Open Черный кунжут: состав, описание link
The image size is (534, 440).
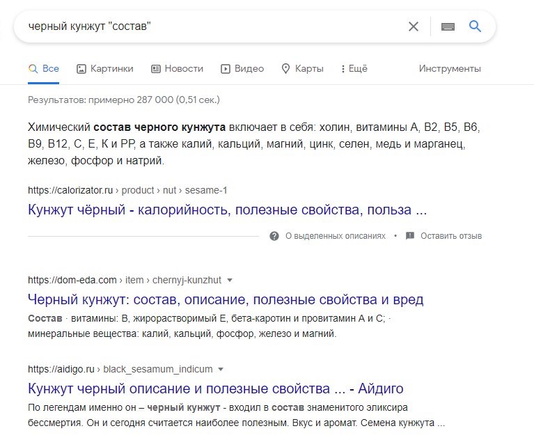point(226,299)
